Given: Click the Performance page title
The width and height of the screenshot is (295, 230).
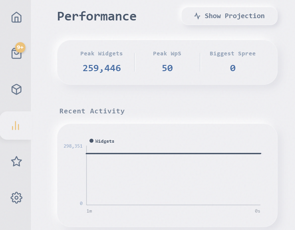Looking at the screenshot, I should point(97,16).
